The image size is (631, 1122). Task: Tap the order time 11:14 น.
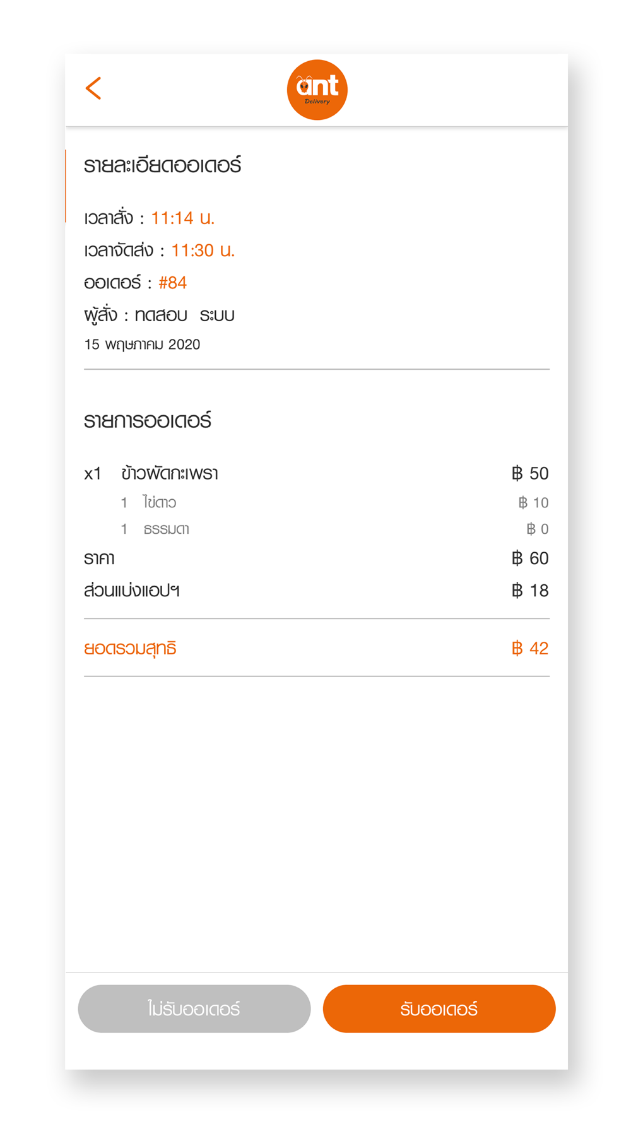coord(183,218)
